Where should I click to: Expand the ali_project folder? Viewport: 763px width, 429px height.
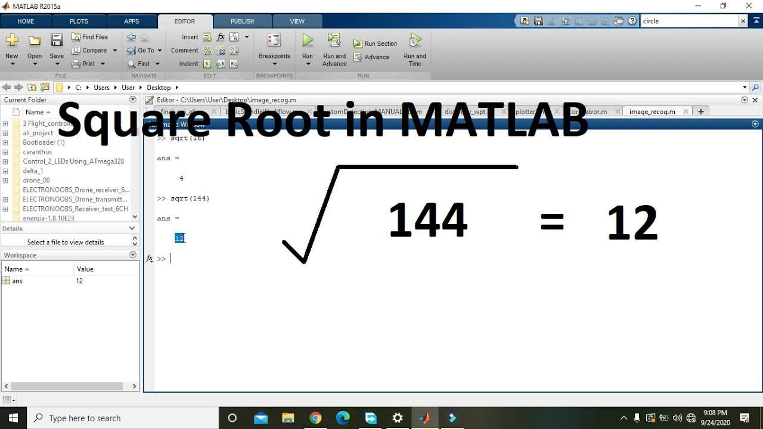click(5, 133)
